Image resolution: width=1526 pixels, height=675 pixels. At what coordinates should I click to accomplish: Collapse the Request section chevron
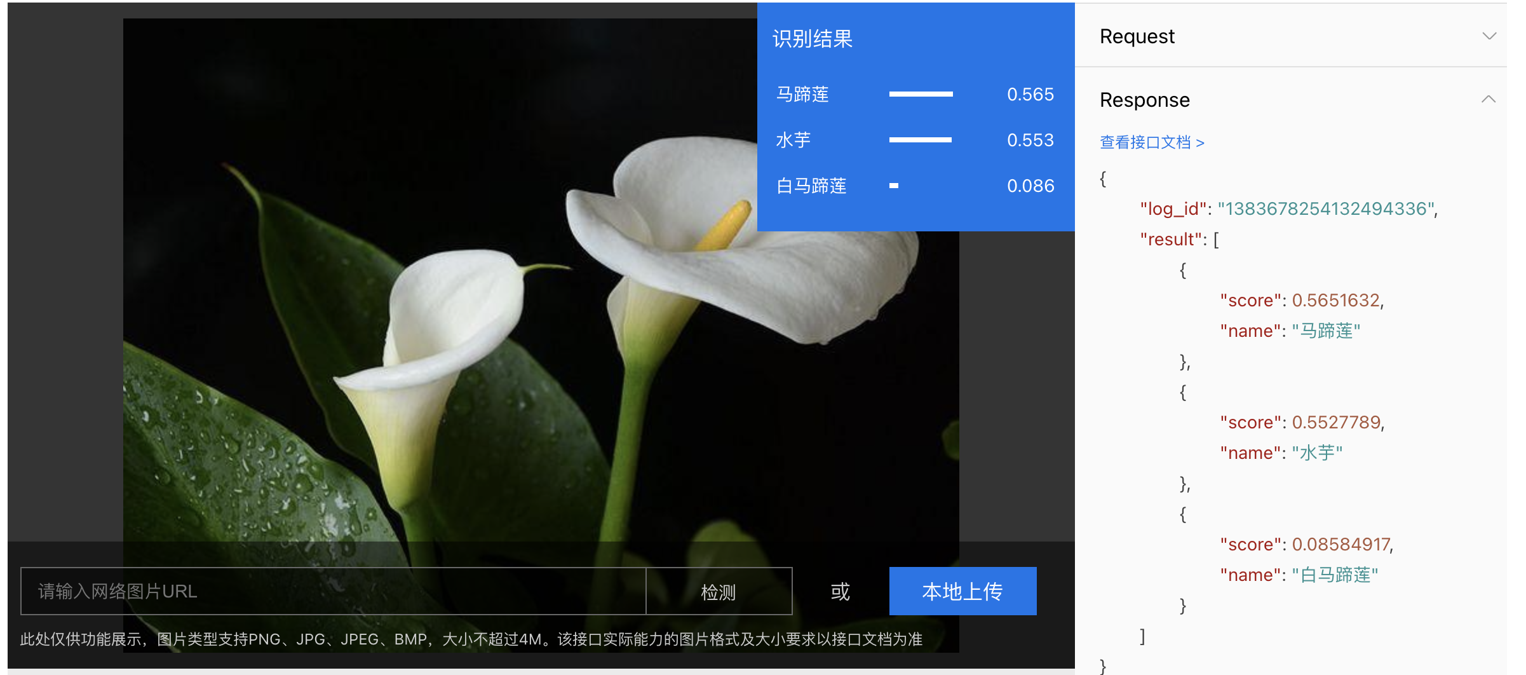[1489, 36]
